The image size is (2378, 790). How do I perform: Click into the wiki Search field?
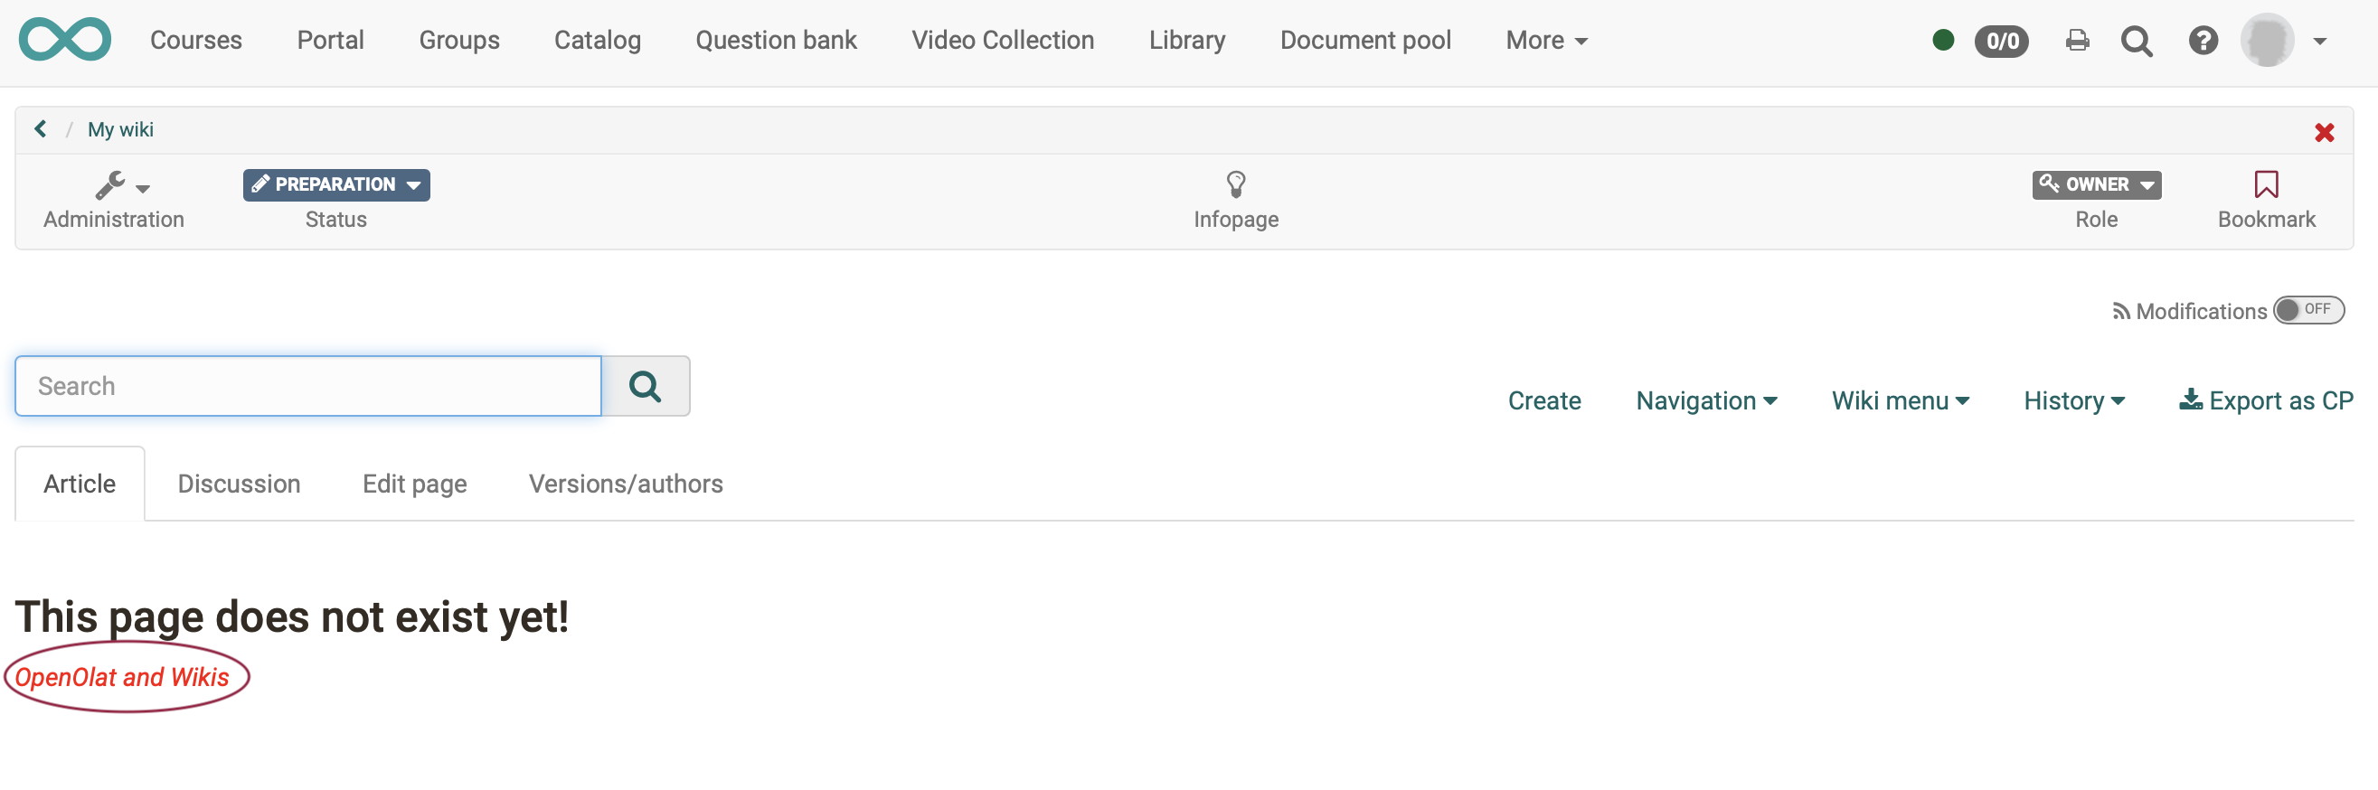tap(308, 386)
